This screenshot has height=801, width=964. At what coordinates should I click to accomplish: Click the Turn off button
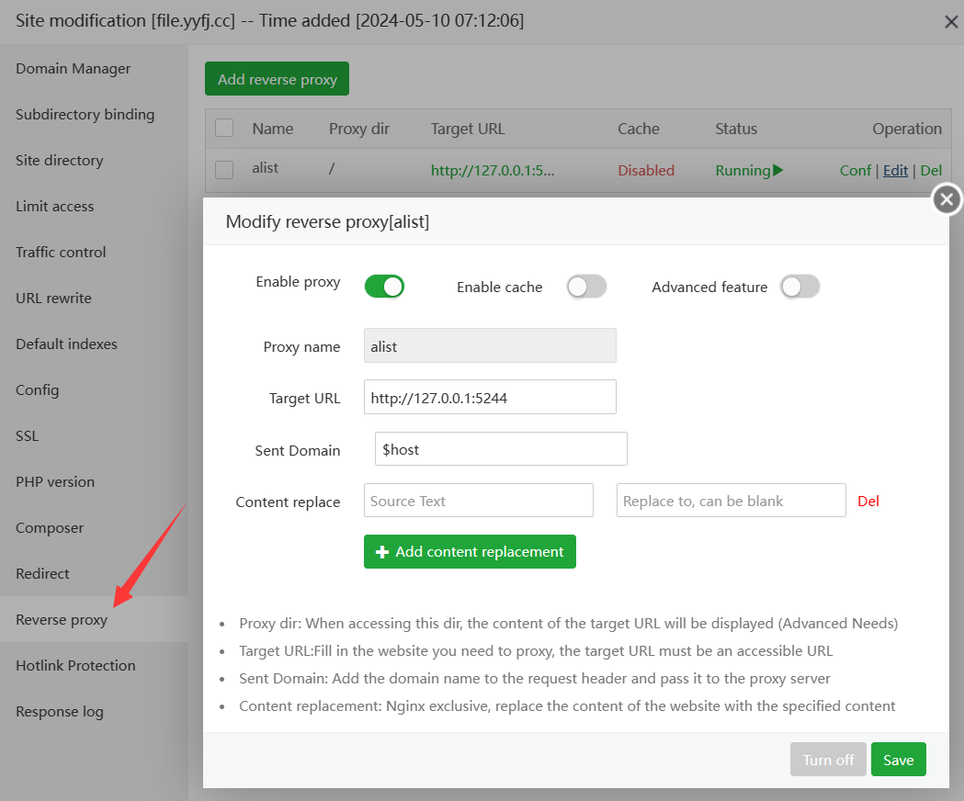[827, 760]
